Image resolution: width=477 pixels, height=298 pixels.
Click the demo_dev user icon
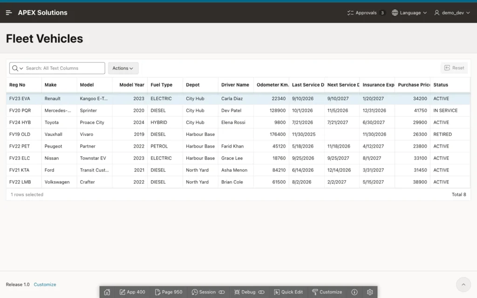(437, 13)
